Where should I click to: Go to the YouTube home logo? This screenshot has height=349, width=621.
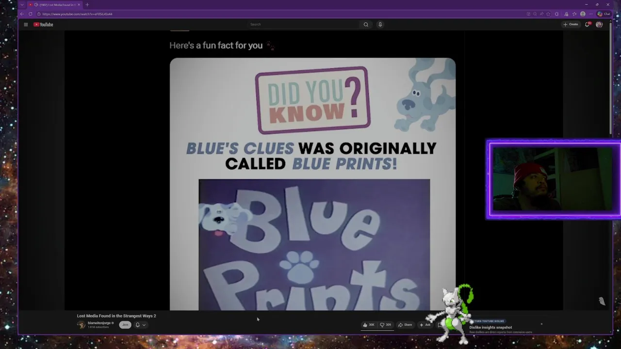[x=43, y=24]
